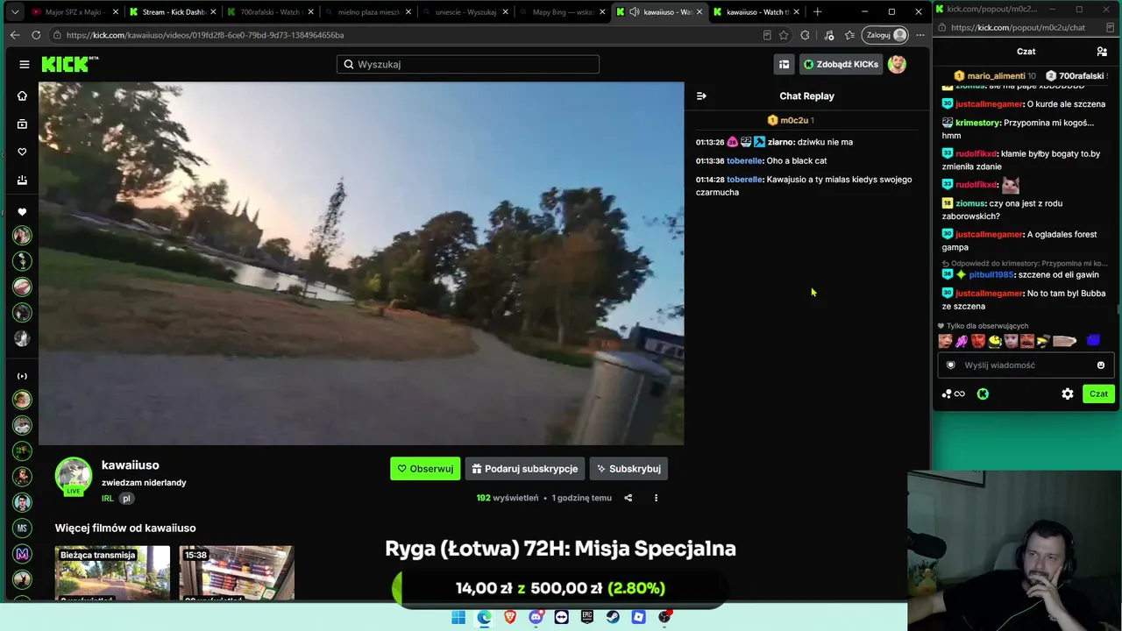Click the channel points icon below chat input
Screen dimensions: 1122x631
[953, 394]
